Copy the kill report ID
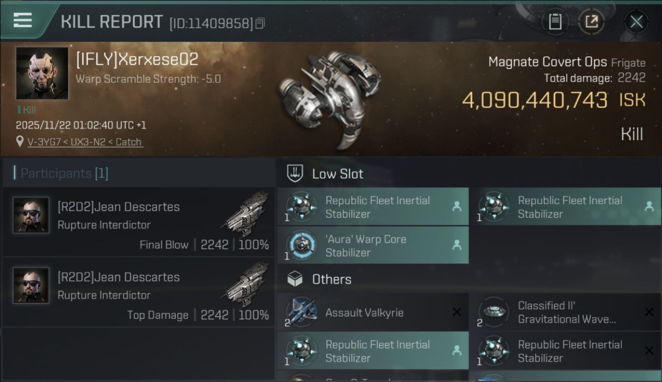Image resolution: width=662 pixels, height=382 pixels. pos(260,23)
